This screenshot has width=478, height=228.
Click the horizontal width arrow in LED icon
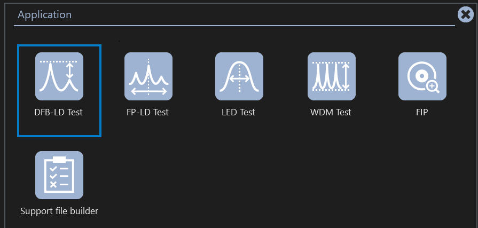coord(239,78)
